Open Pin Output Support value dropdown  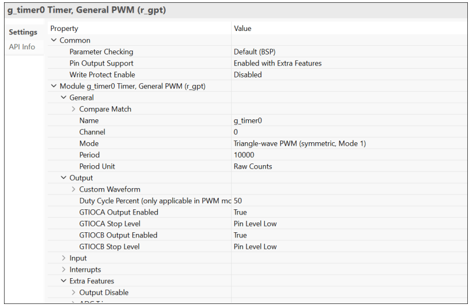pos(277,63)
